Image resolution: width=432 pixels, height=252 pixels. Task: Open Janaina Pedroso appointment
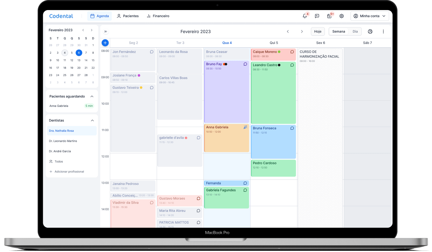(x=133, y=186)
